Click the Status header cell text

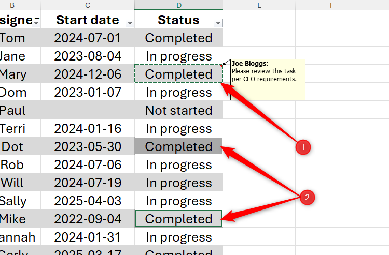(x=178, y=20)
